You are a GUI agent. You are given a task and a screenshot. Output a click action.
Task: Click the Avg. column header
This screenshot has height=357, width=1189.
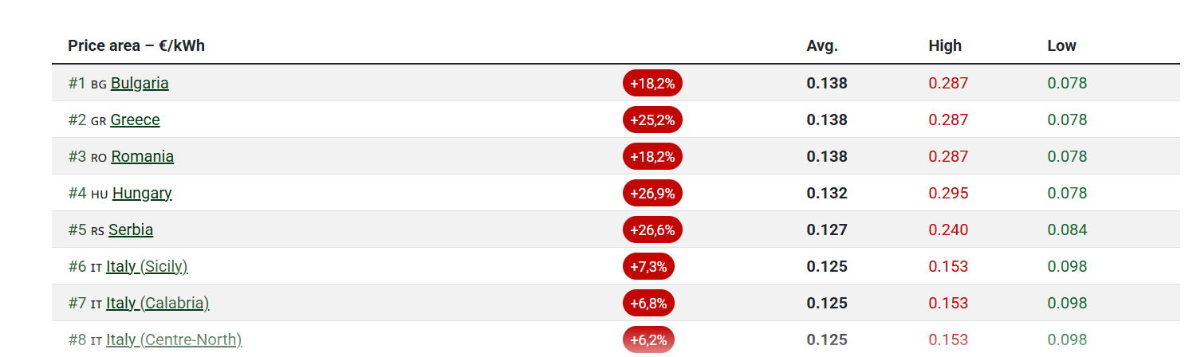point(822,45)
